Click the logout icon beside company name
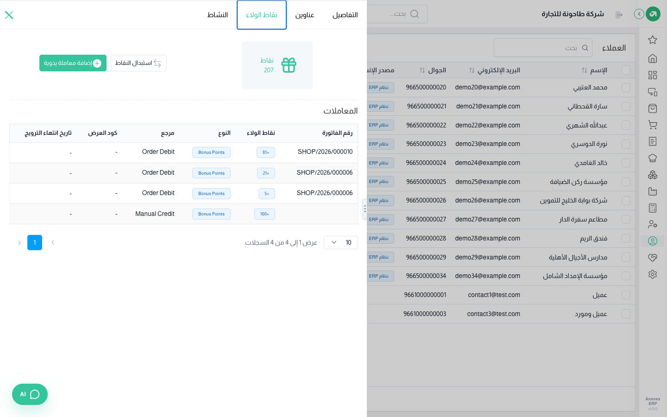667x417 pixels. (619, 15)
